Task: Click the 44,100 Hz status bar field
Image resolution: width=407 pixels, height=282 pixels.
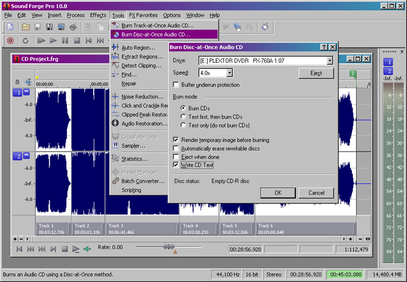Action: click(x=226, y=275)
